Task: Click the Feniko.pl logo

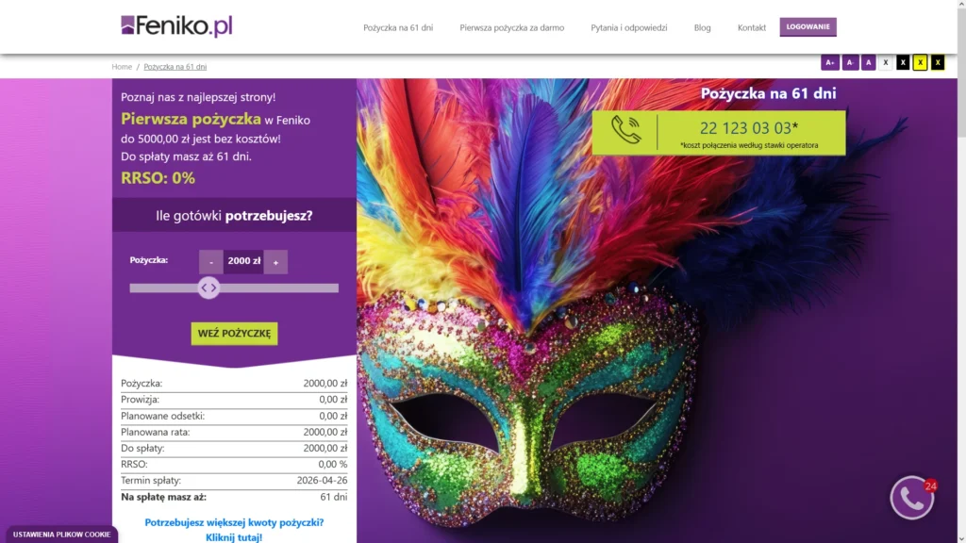Action: (176, 25)
